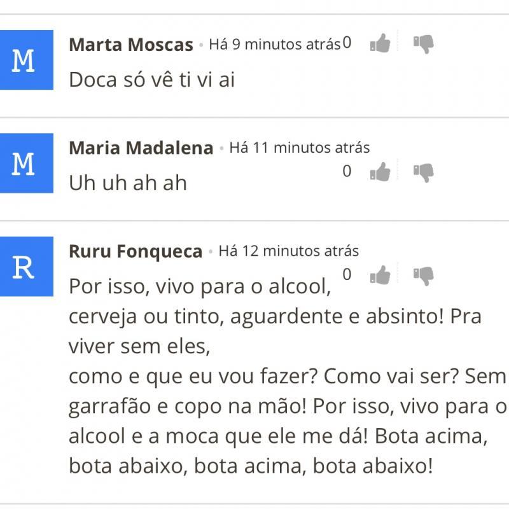509x509 pixels.
Task: Click the comment text 'Uh uh ah ah'
Action: [128, 183]
